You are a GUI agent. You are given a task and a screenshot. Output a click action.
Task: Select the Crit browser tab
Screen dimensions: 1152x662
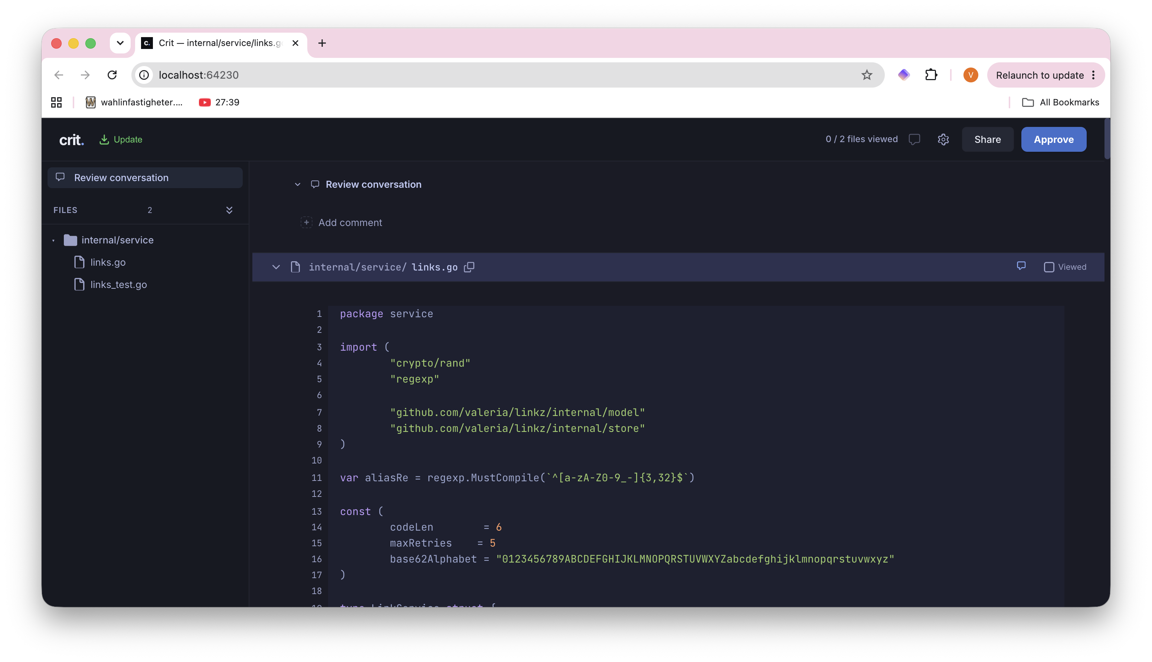click(x=220, y=43)
